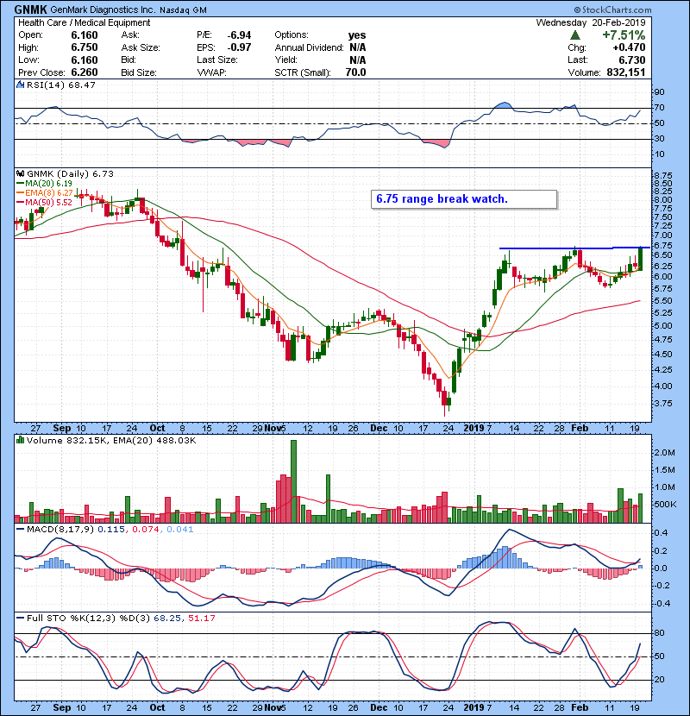Click the GNMK ticker symbol in header
This screenshot has width=690, height=716.
(x=30, y=9)
